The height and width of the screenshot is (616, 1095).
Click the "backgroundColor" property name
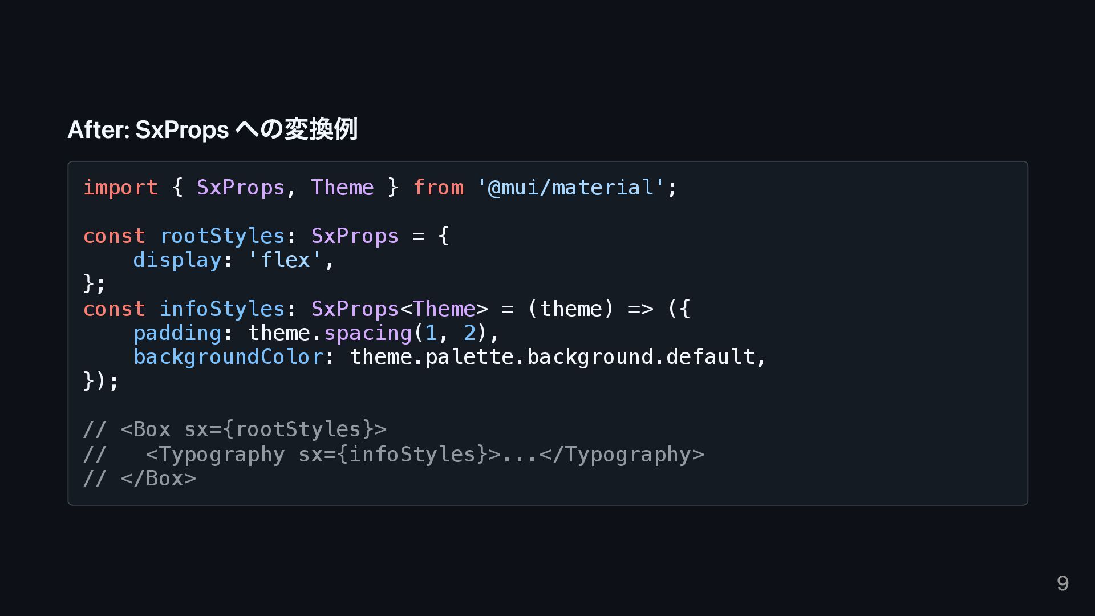pos(228,357)
